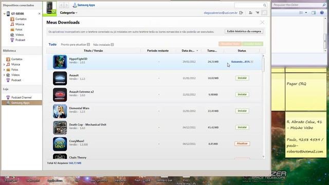Open the shopping cart icon
329x185 pixels.
coord(258,13)
